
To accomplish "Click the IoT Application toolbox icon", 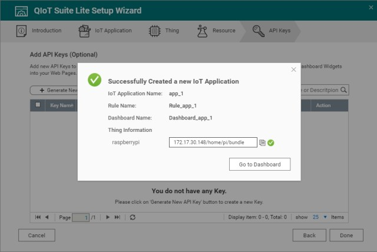I will (84, 31).
